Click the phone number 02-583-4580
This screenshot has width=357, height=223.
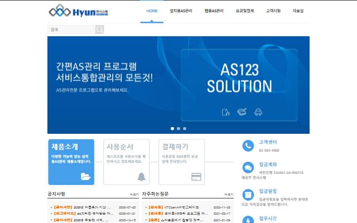[x=269, y=151]
